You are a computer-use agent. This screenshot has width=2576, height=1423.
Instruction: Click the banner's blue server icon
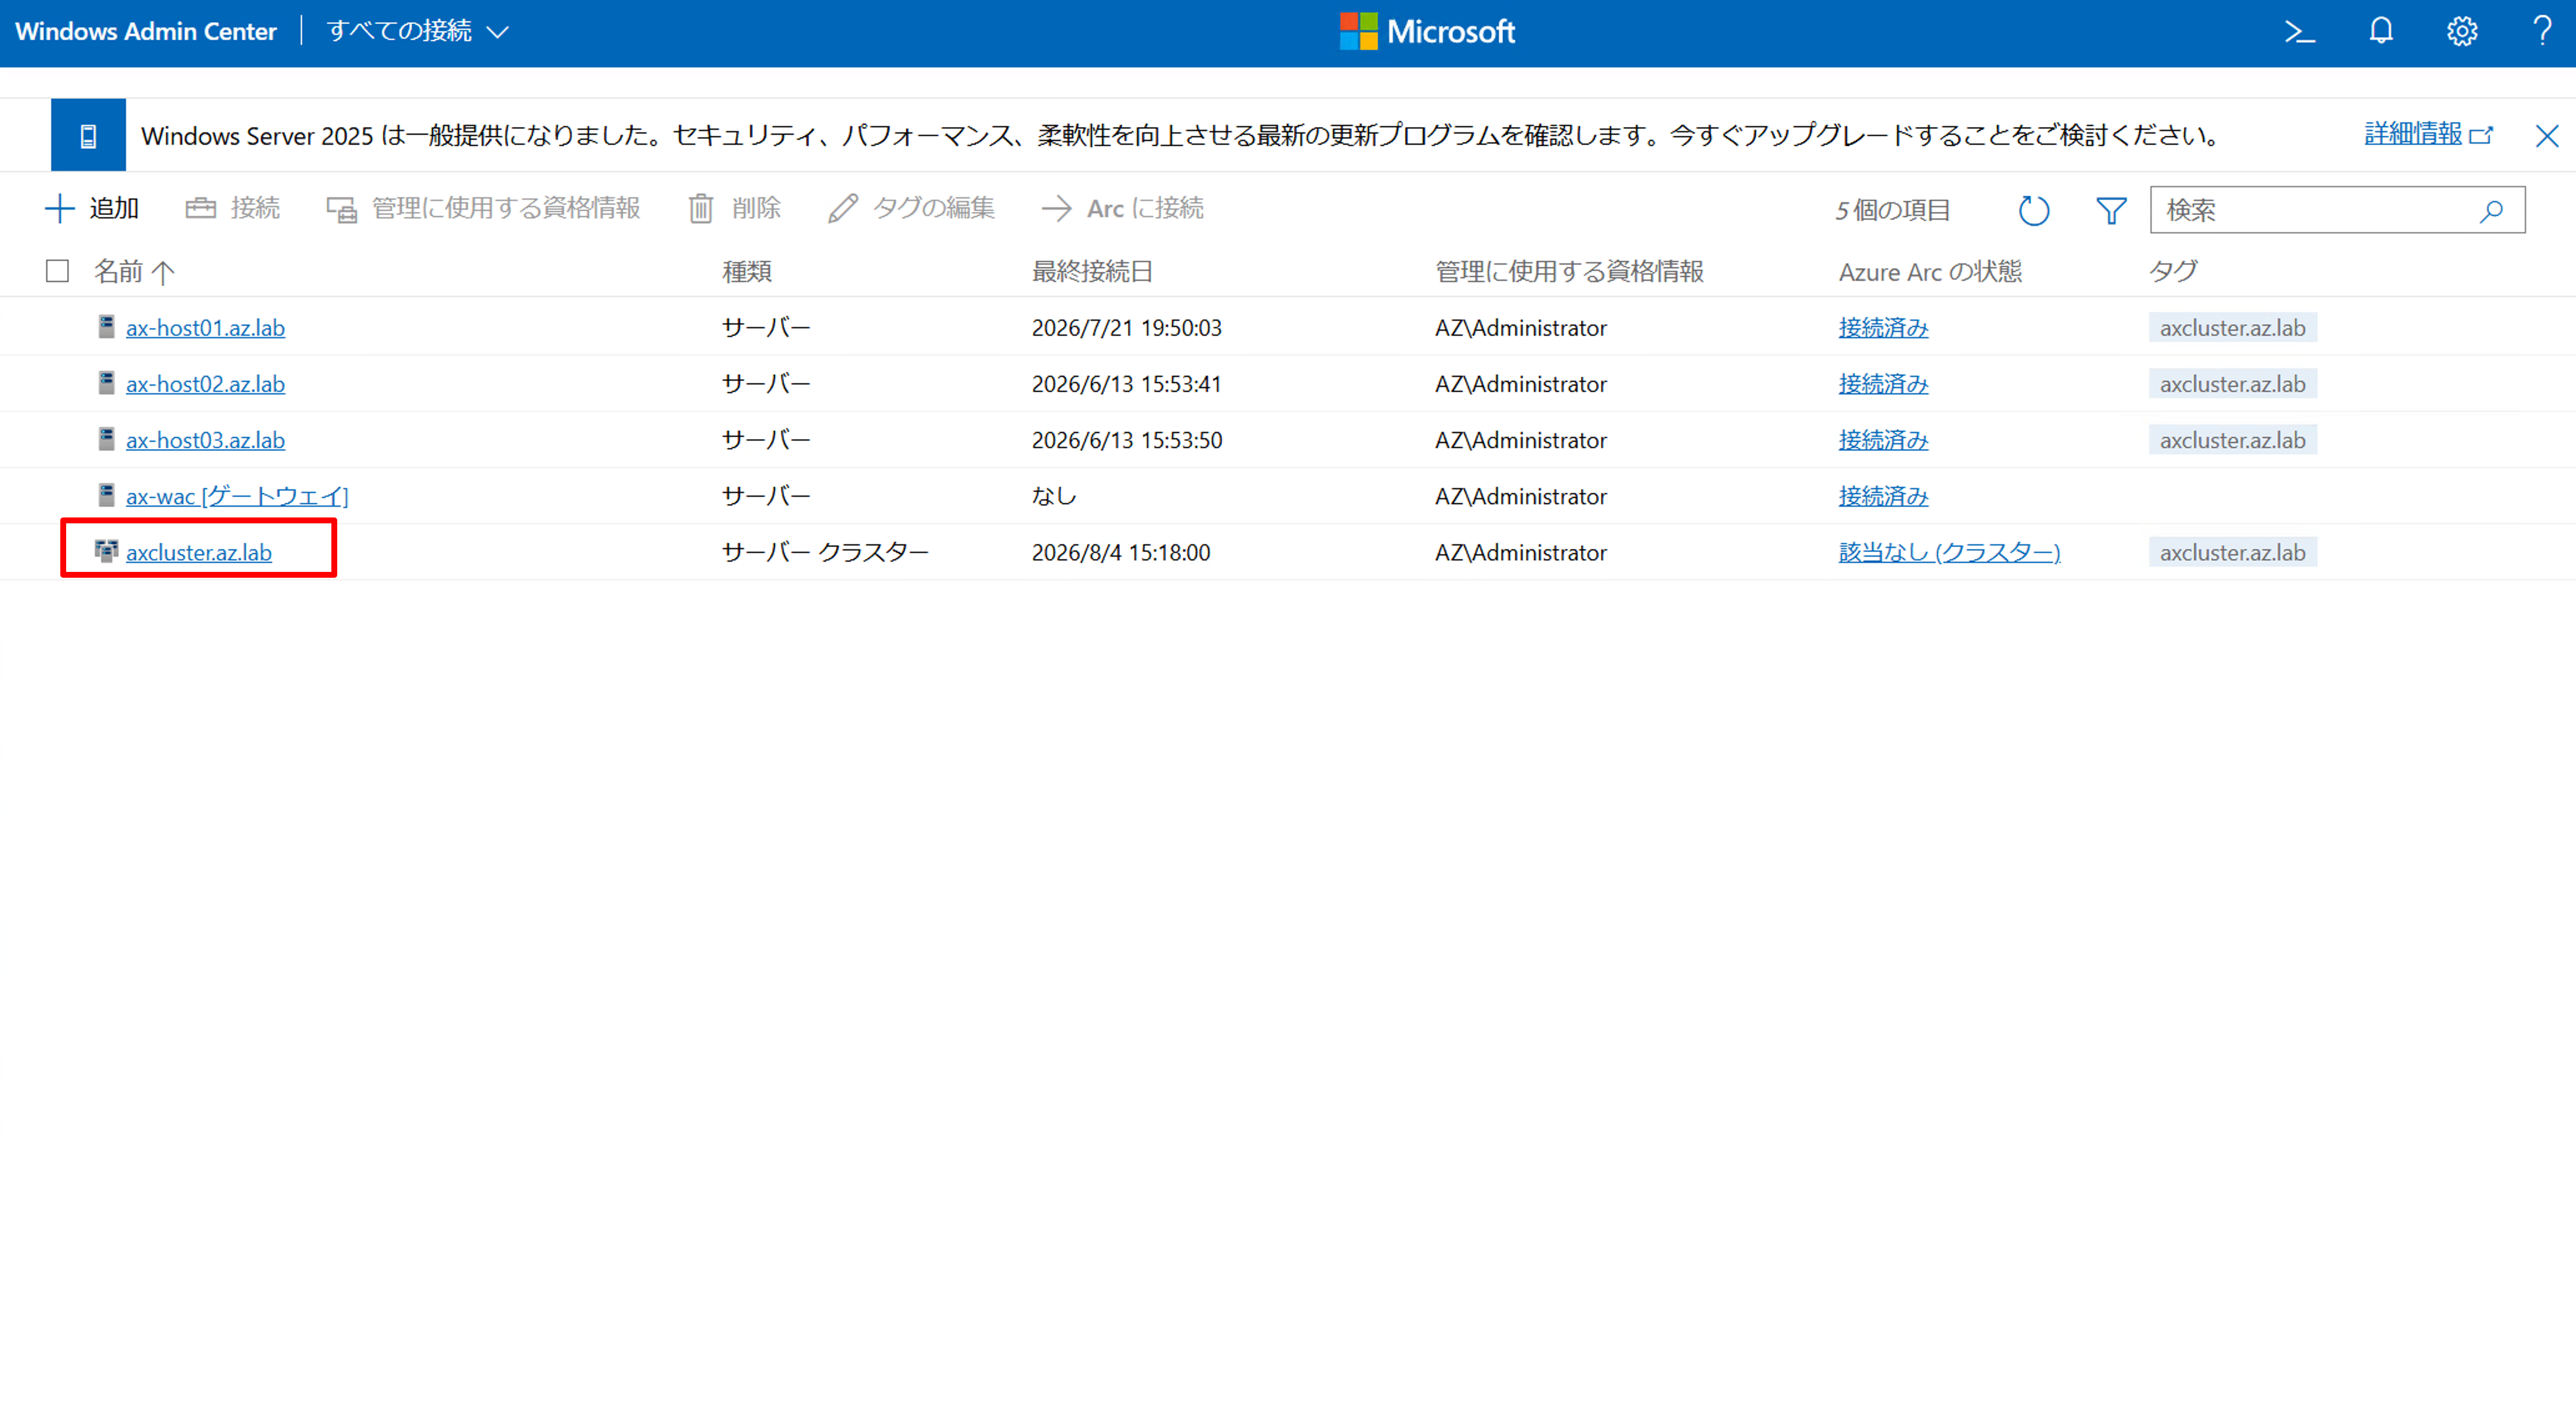click(x=88, y=135)
